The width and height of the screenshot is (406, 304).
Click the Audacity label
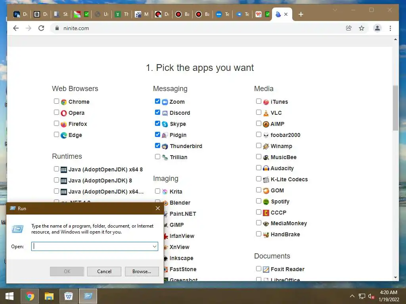tap(282, 168)
